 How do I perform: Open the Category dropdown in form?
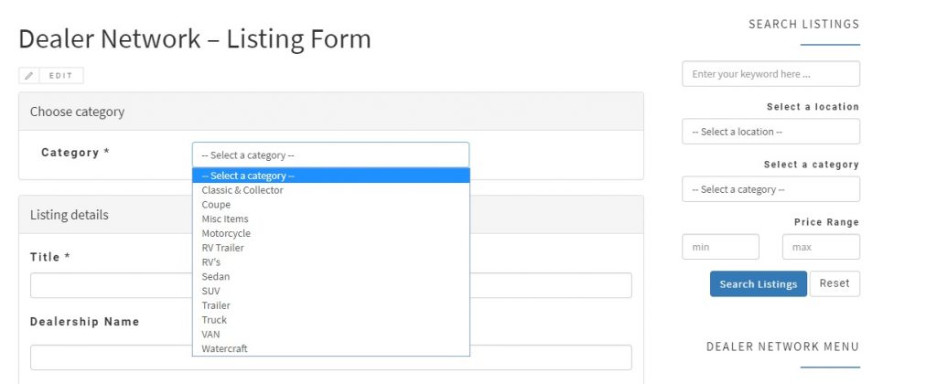point(330,155)
